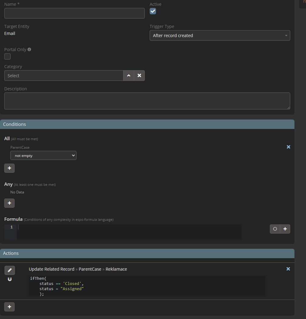This screenshot has height=319, width=306.
Task: Click into the Formula code editor
Action: click(129, 232)
